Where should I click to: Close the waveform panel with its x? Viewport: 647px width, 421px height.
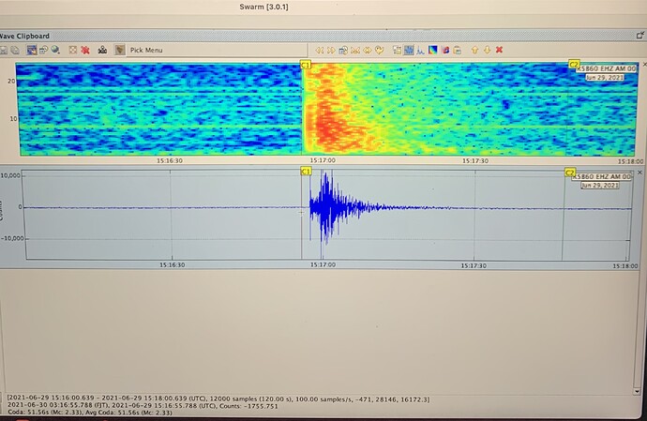coord(640,173)
